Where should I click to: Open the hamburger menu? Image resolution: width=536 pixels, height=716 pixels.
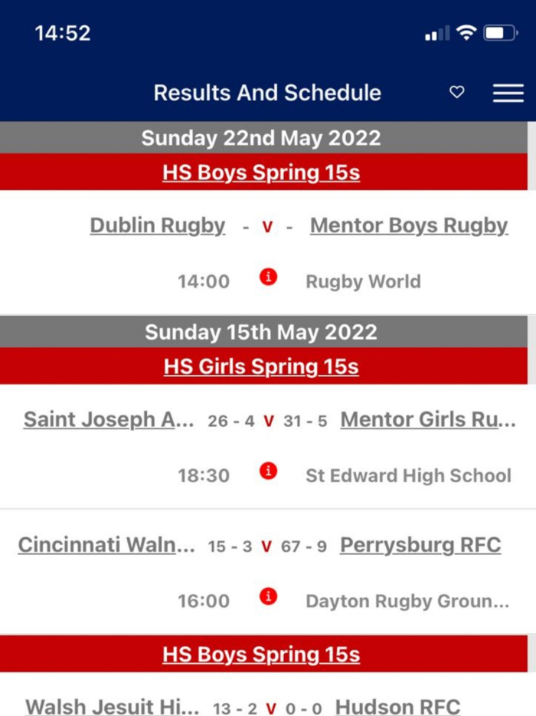508,93
